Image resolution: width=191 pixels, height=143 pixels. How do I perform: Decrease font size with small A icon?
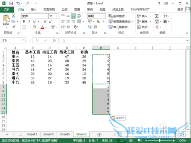coord(50,22)
